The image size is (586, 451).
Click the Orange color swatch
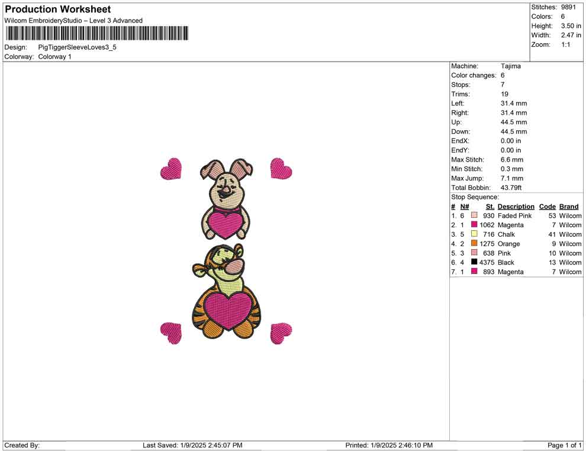click(474, 243)
